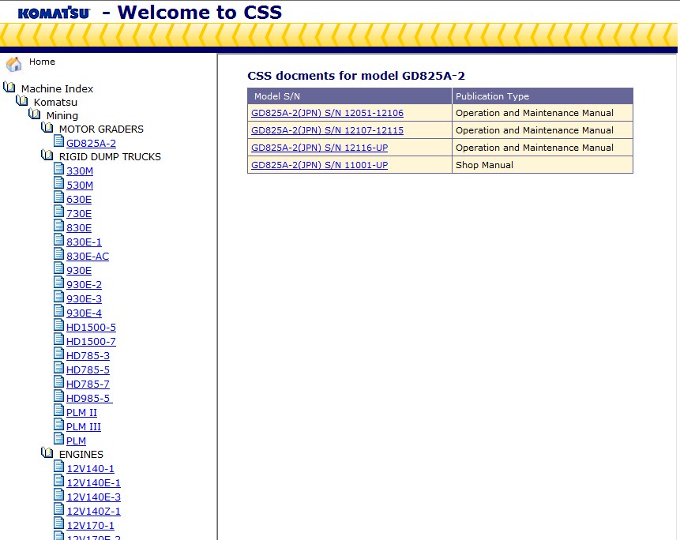Screen dimensions: 680x540
Task: Click document icon beside 930E-4
Action: (59, 311)
